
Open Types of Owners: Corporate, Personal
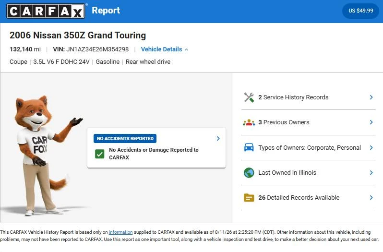click(309, 147)
